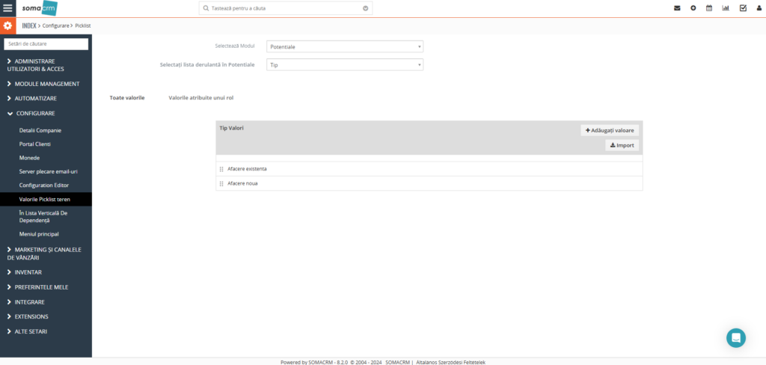Image resolution: width=766 pixels, height=365 pixels.
Task: Expand Preferintele Mele section
Action: coord(37,286)
